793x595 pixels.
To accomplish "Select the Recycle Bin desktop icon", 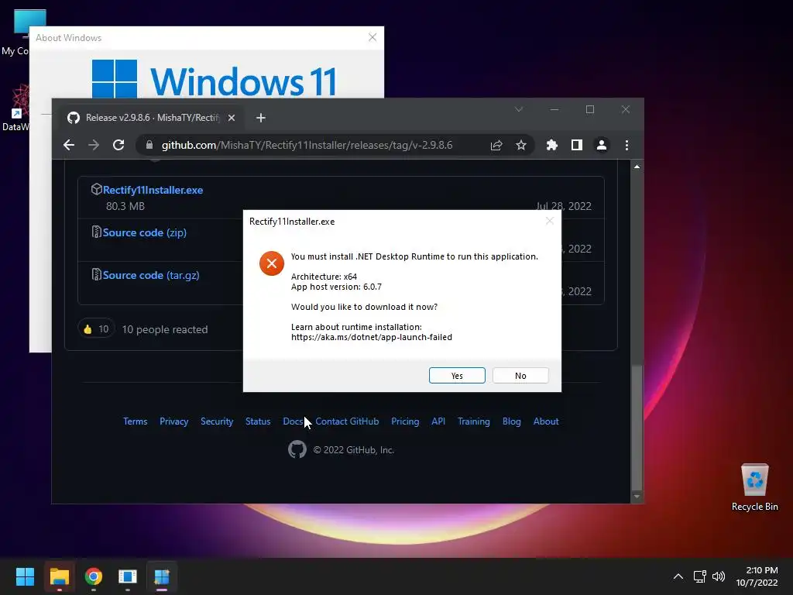I will (754, 487).
